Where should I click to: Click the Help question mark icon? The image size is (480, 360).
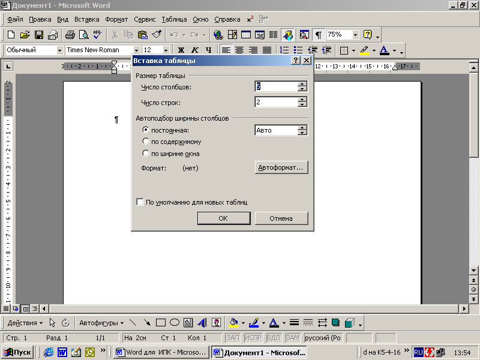tap(367, 35)
